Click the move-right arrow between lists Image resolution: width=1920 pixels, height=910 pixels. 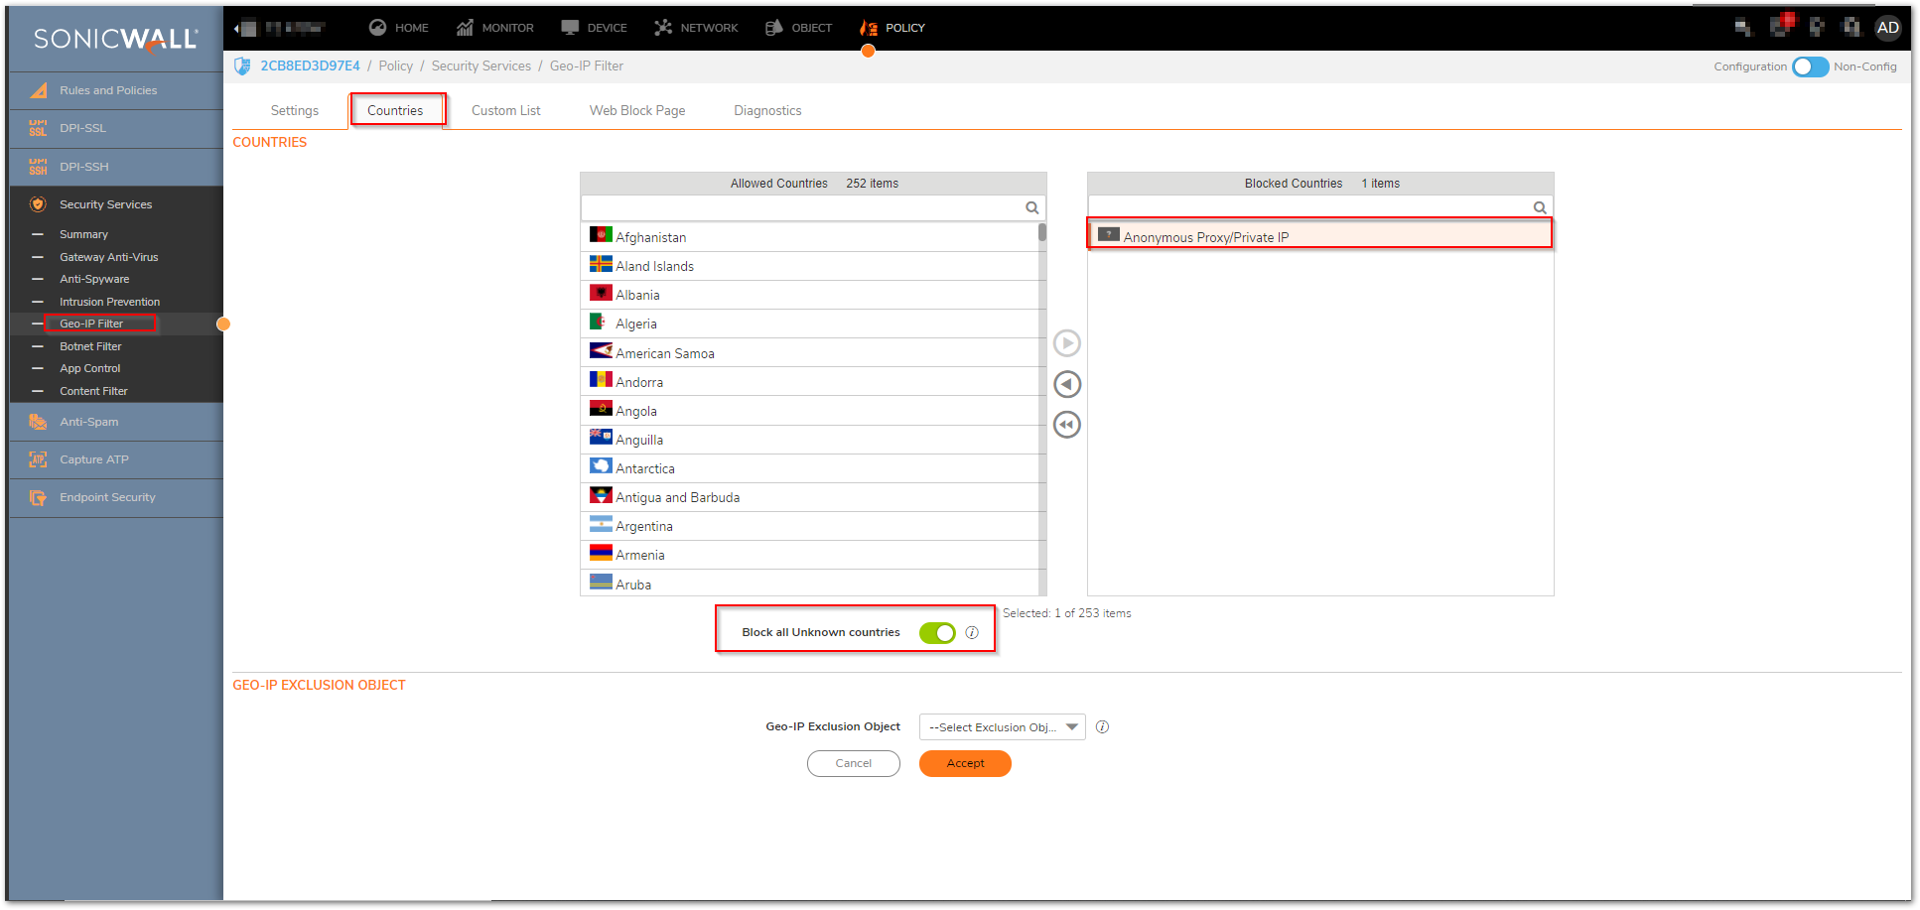pos(1067,343)
